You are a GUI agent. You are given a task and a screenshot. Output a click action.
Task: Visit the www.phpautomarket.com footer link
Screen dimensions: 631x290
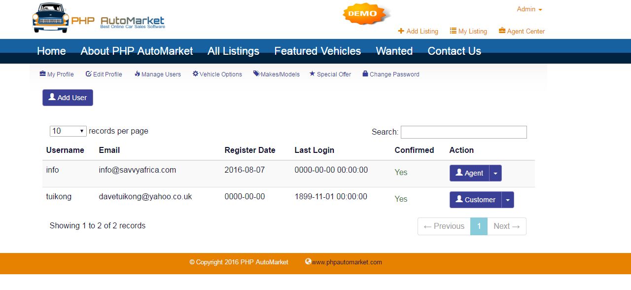click(347, 262)
